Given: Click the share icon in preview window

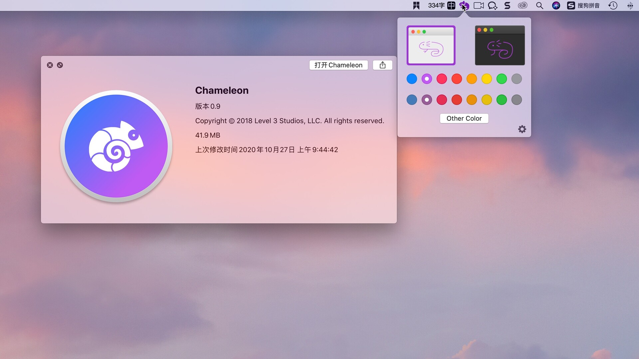Looking at the screenshot, I should point(382,65).
